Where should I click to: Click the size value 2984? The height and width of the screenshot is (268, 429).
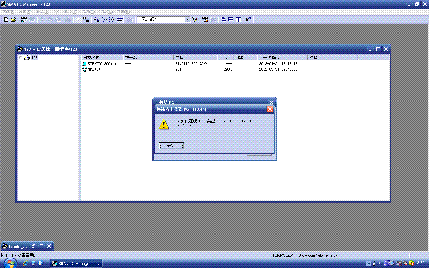coord(228,69)
